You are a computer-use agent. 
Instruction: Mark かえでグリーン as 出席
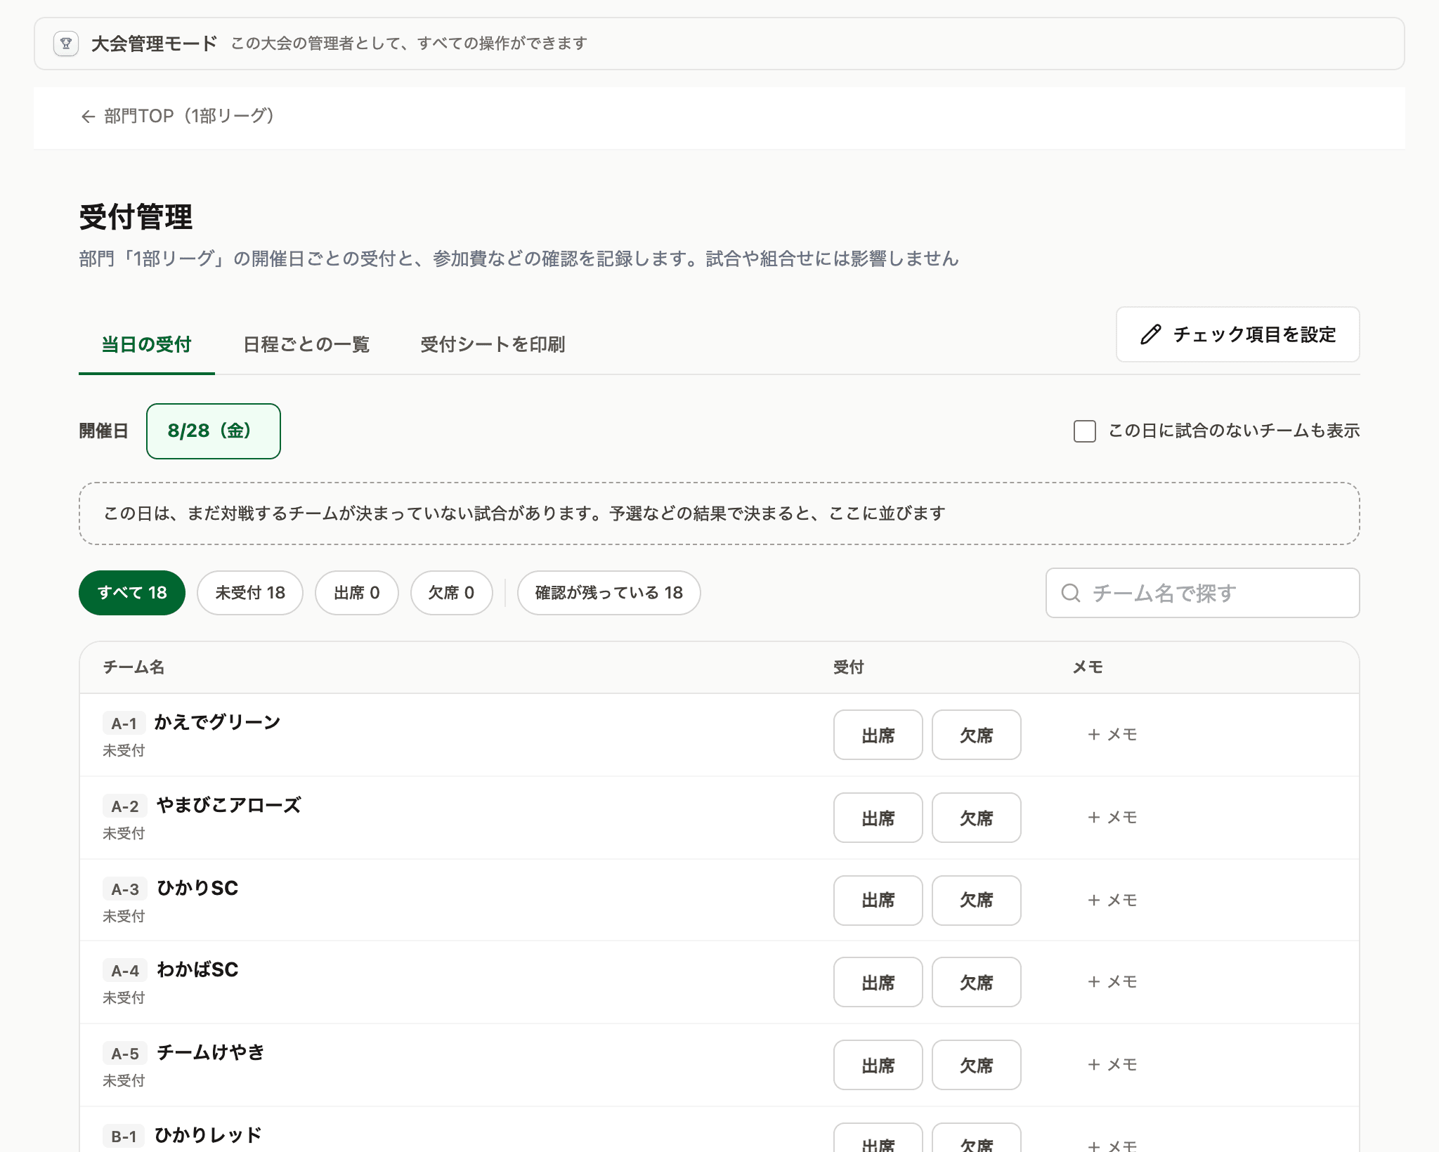(x=878, y=735)
